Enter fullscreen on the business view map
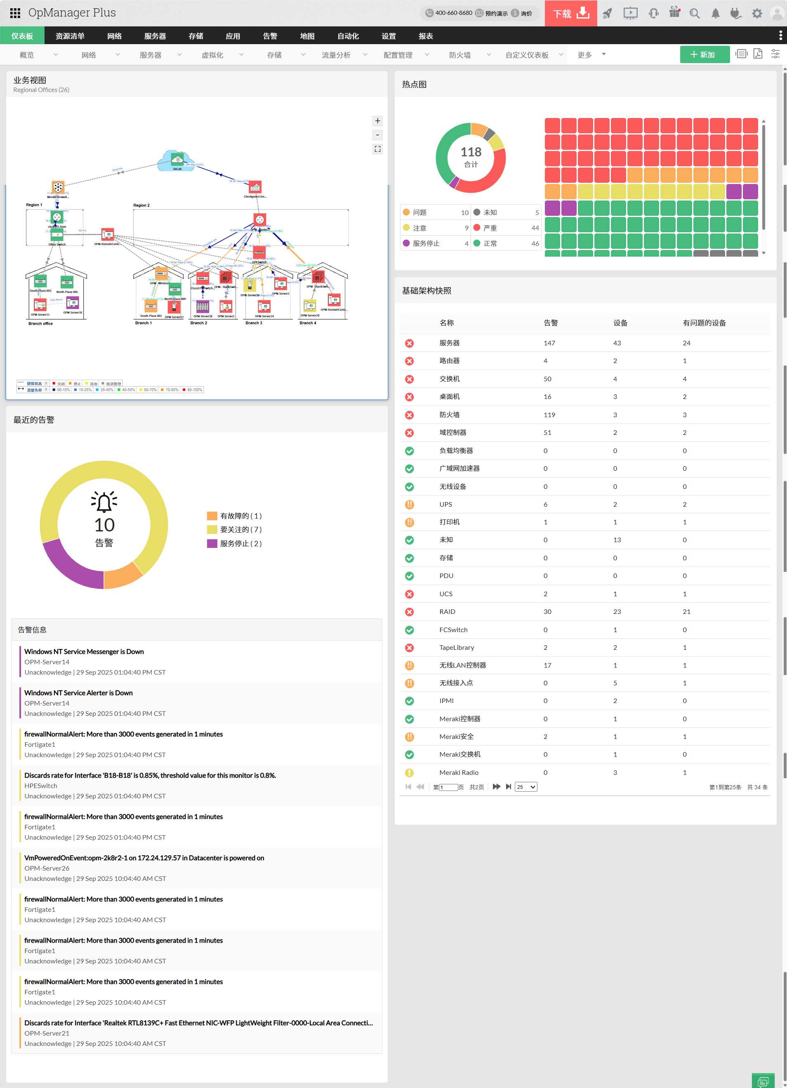 coord(377,149)
